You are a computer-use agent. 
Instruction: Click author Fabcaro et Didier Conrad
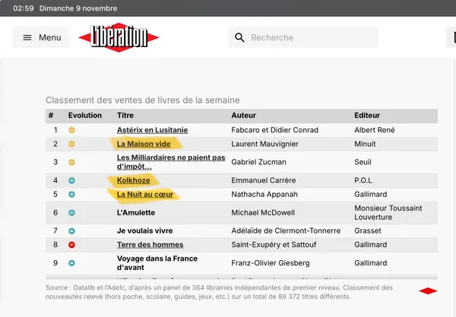tap(275, 130)
